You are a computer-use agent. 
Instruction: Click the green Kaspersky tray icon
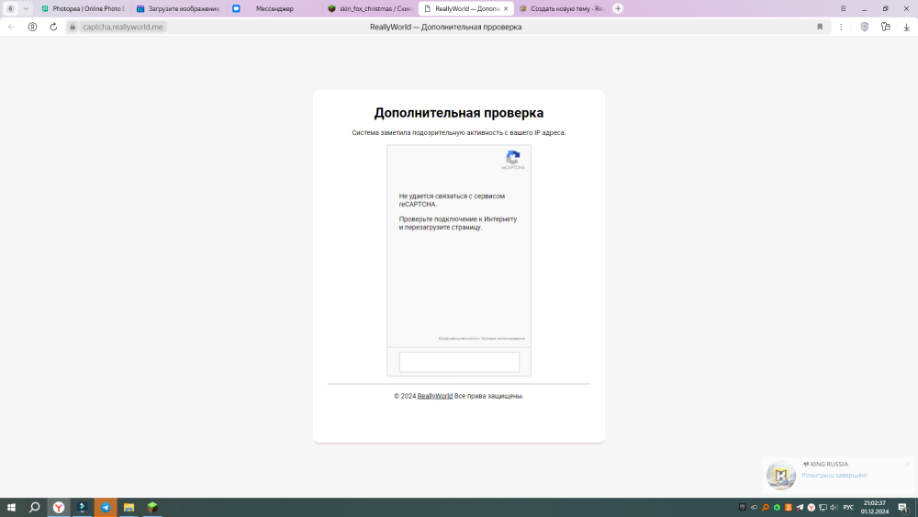(x=777, y=507)
